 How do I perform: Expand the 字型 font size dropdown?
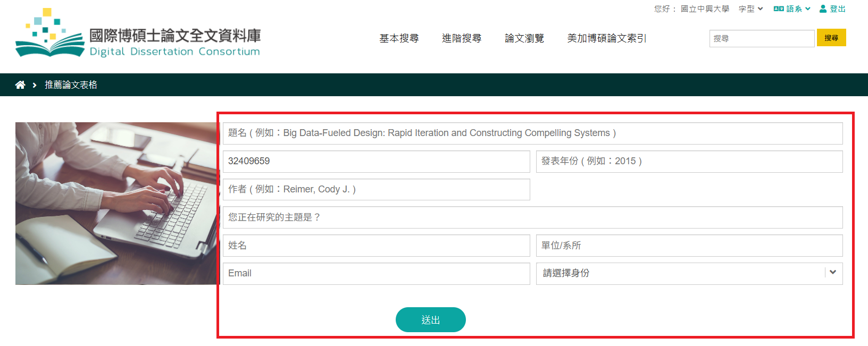point(750,9)
